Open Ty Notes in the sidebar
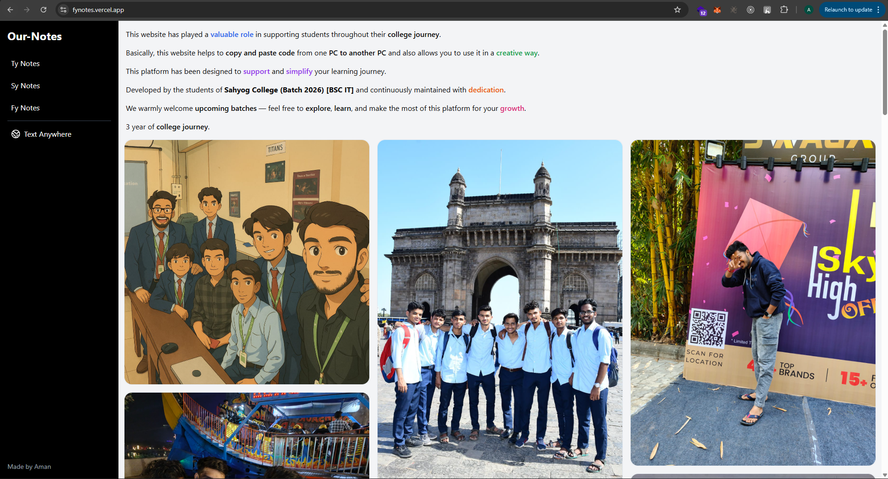Viewport: 888px width, 479px height. tap(59, 64)
